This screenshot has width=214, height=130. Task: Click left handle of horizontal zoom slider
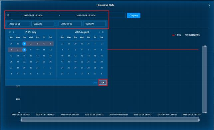pyautogui.click(x=21, y=120)
